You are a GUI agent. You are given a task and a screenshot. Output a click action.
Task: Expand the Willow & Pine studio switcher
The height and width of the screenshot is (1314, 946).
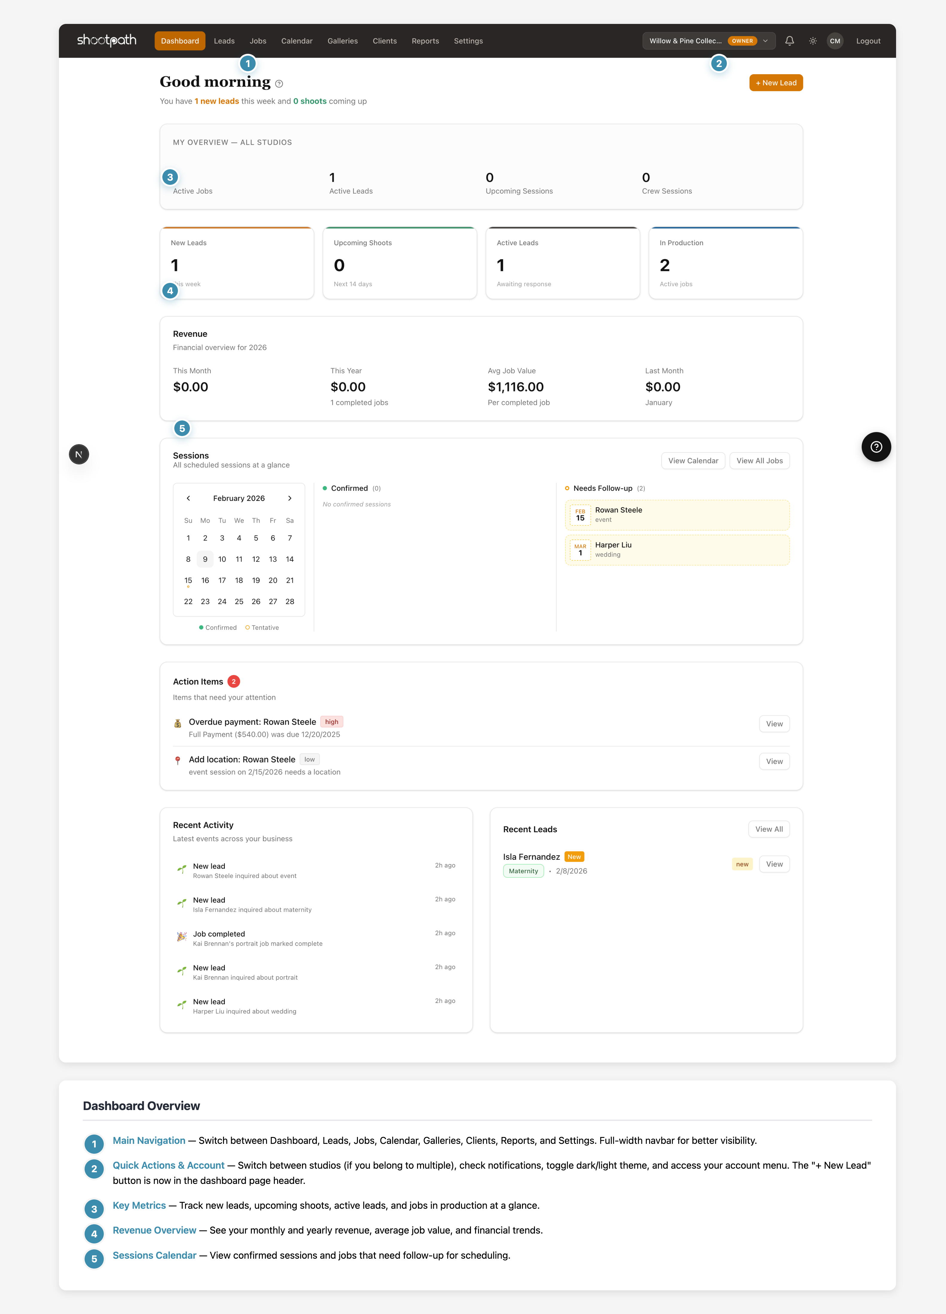click(x=708, y=41)
